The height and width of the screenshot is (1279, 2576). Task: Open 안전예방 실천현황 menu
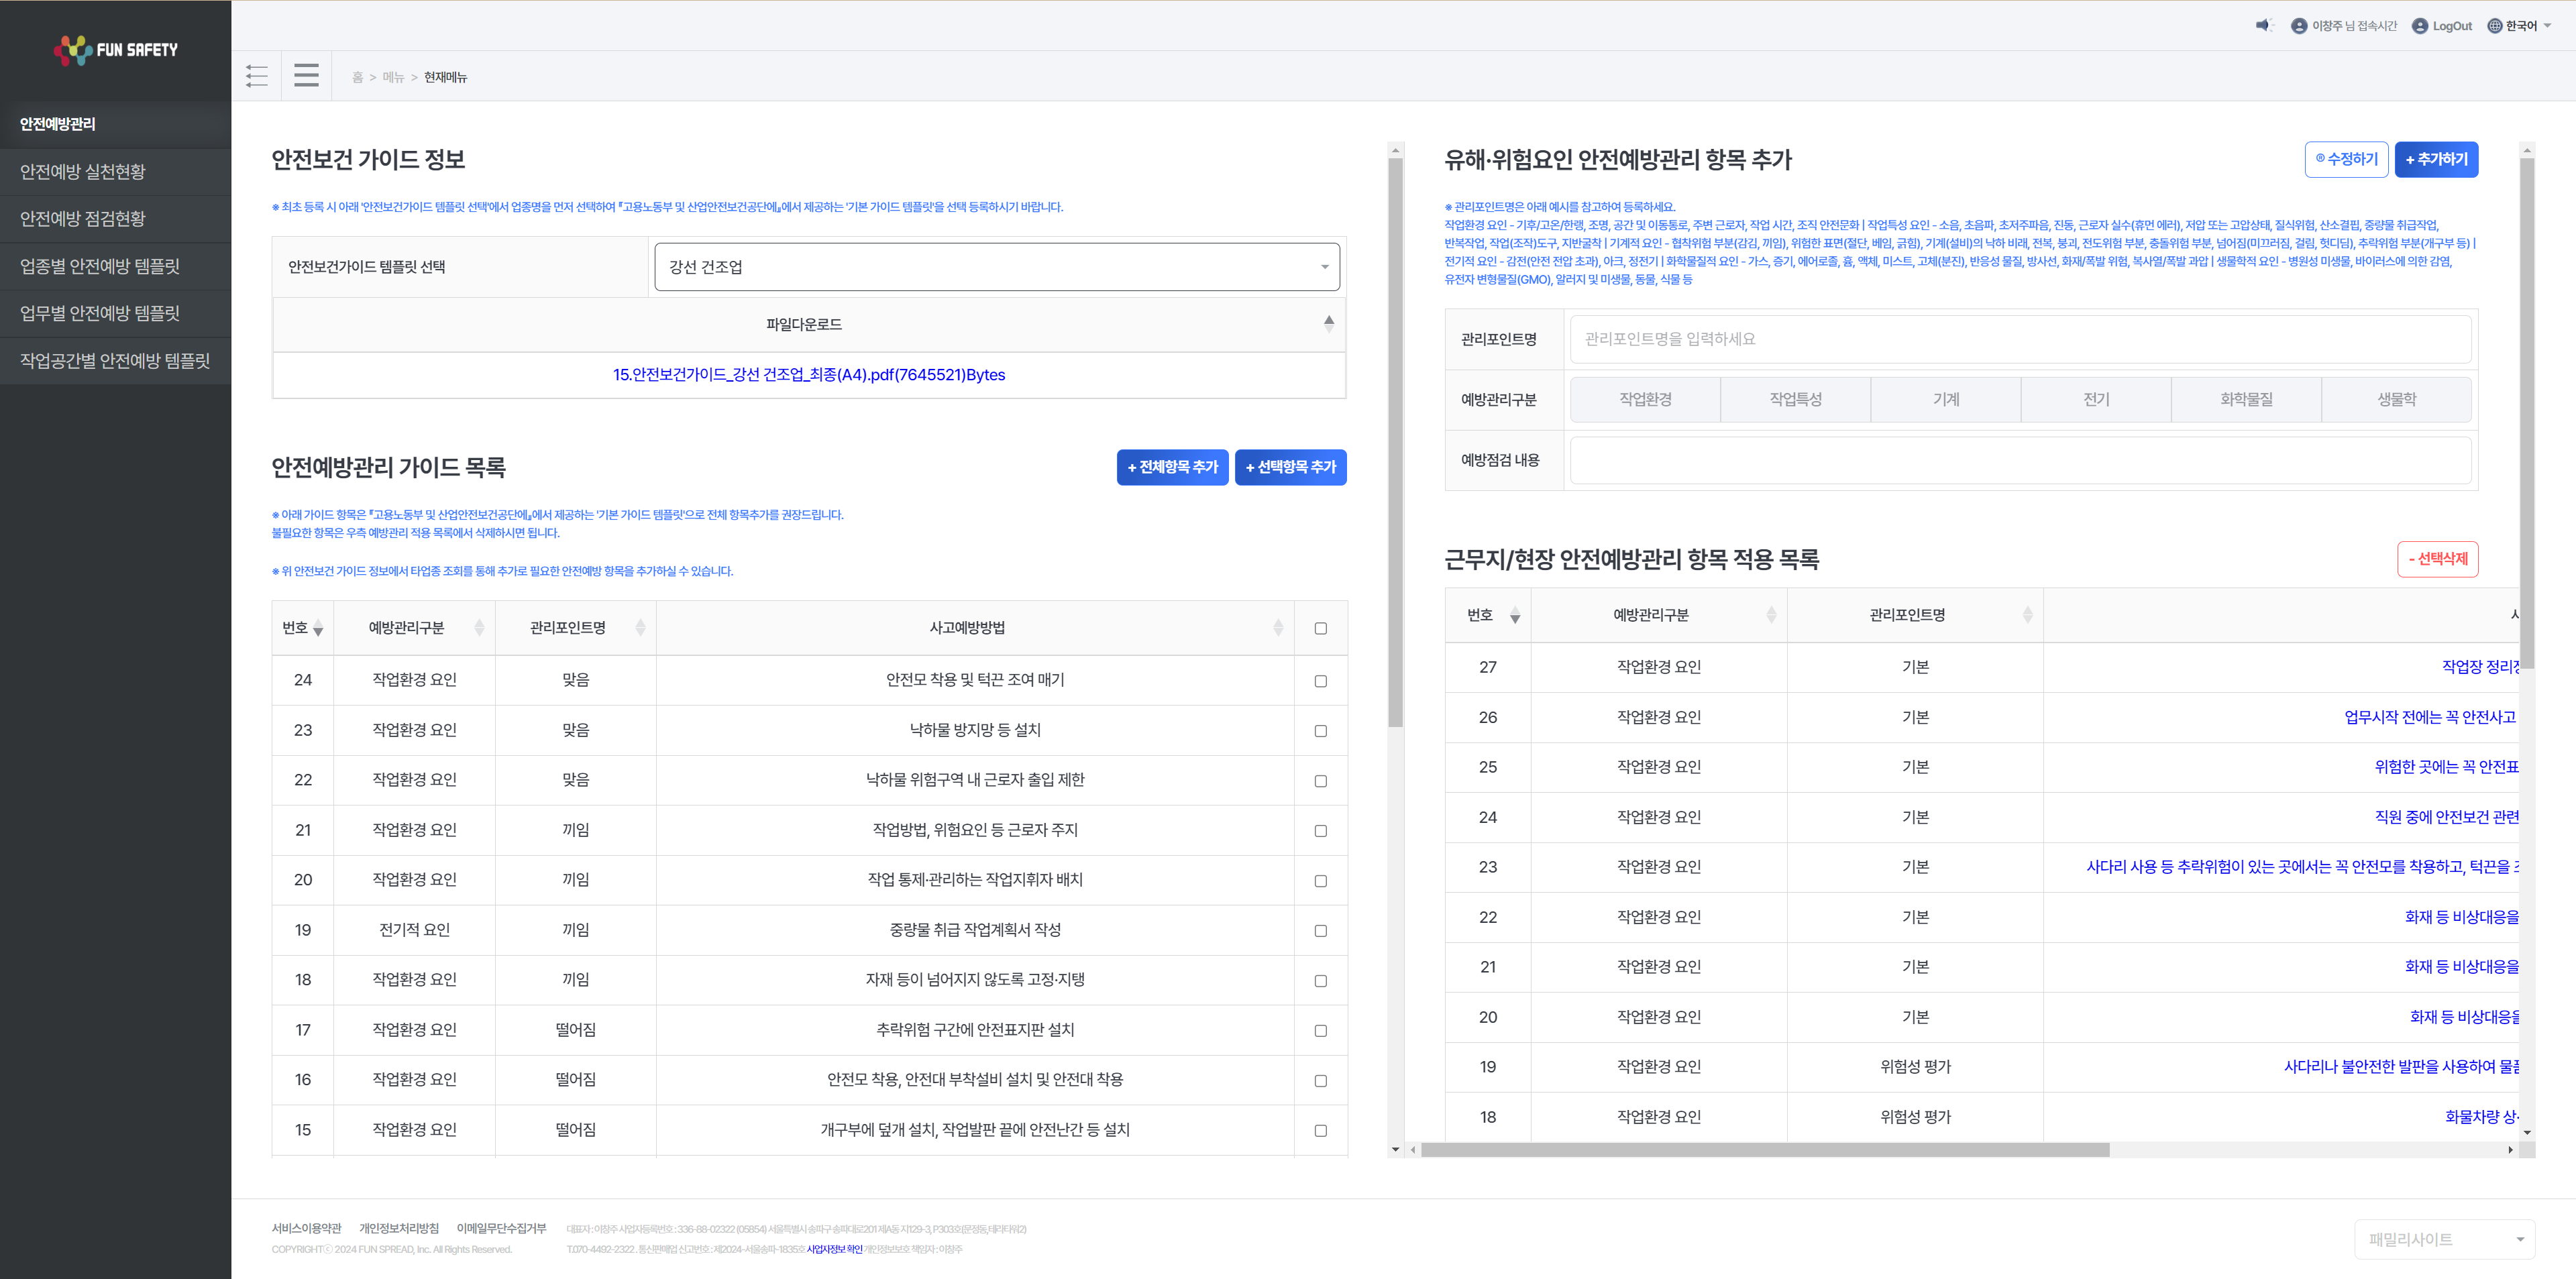[115, 172]
